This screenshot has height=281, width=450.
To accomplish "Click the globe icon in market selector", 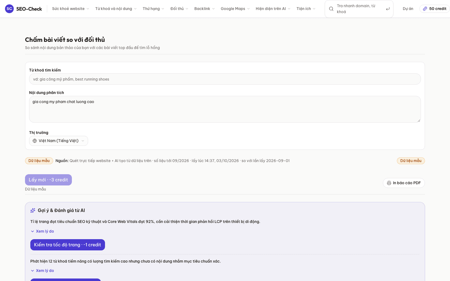I will (35, 141).
